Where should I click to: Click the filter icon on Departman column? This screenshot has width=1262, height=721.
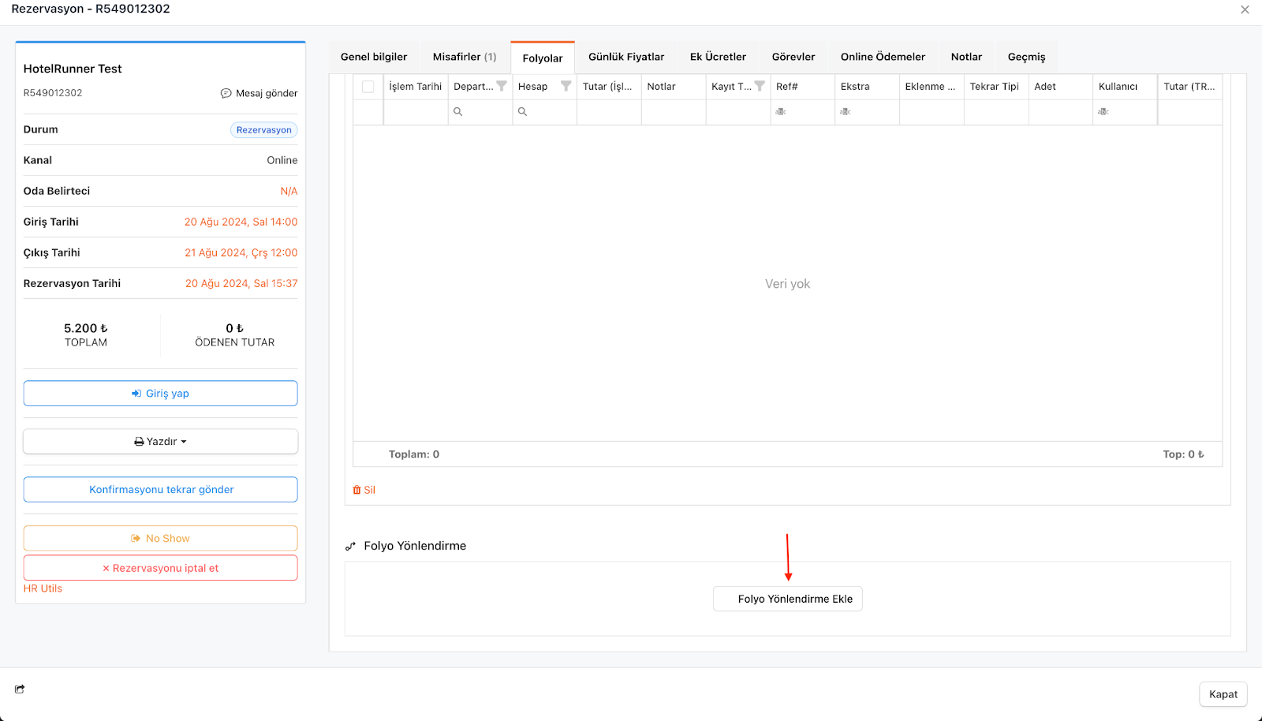tap(502, 86)
